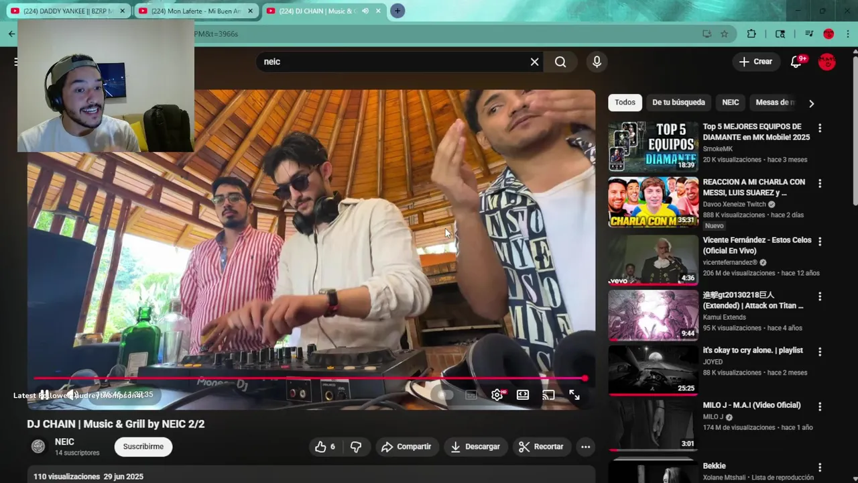The image size is (858, 483).
Task: Open the it's okay to cry alone title
Action: coord(752,351)
